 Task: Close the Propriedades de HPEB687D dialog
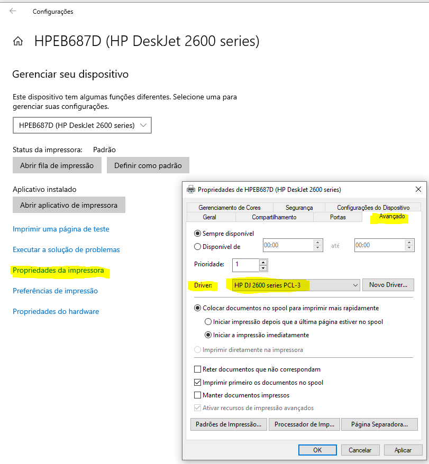click(418, 189)
